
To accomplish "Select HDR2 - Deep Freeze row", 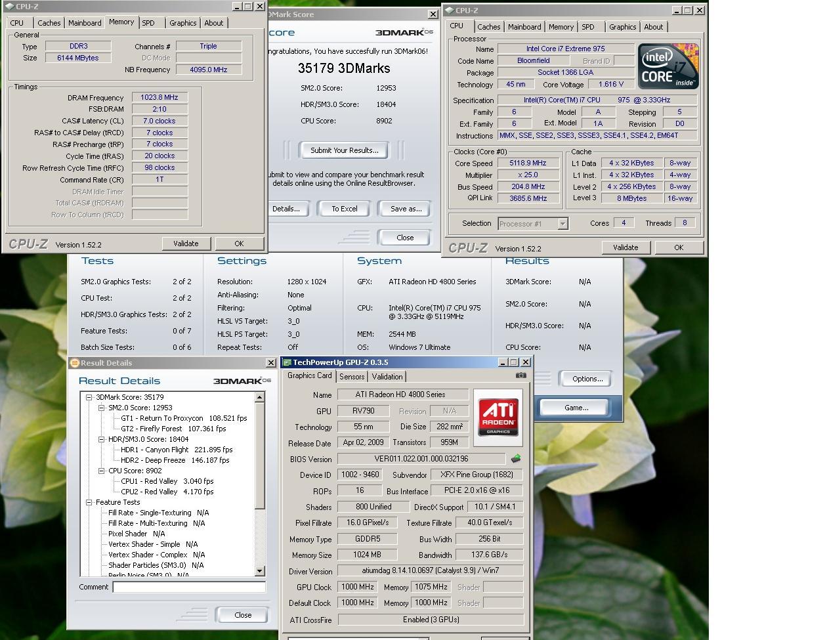I will (175, 460).
